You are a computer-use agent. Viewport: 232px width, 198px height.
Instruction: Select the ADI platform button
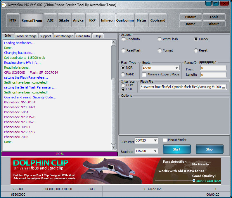(50, 20)
